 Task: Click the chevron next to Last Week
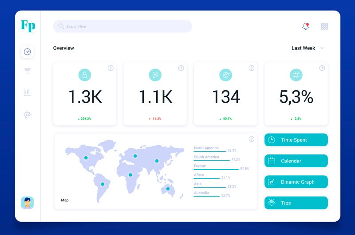point(322,48)
